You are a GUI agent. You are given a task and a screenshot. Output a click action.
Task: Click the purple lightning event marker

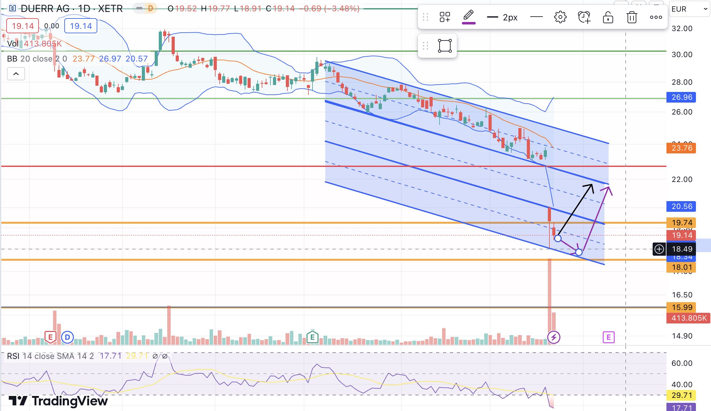(553, 337)
